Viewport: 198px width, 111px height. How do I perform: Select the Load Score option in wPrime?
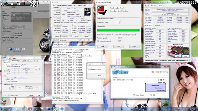pos(138,95)
